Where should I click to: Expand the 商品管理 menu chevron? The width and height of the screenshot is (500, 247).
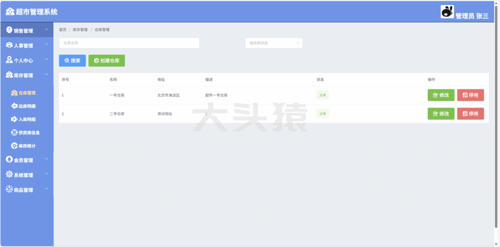pos(46,189)
